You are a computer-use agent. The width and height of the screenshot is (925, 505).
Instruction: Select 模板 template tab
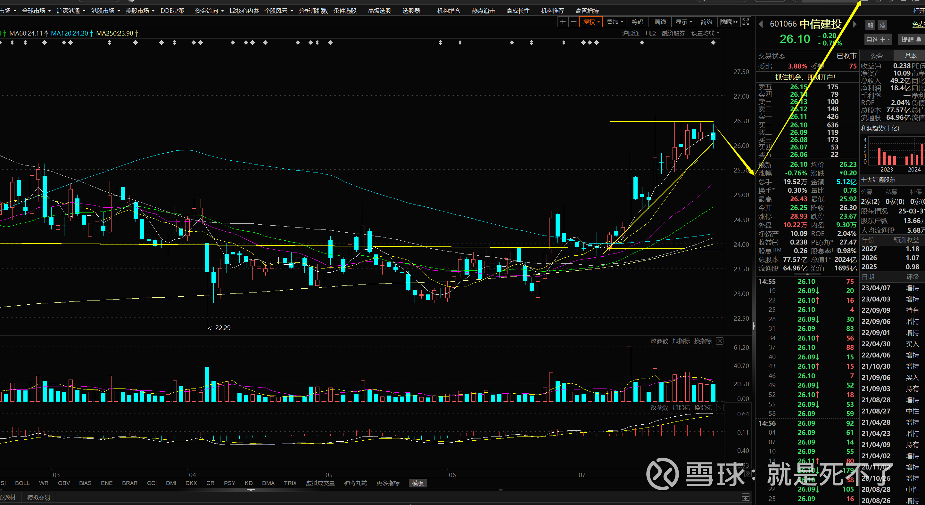(417, 483)
